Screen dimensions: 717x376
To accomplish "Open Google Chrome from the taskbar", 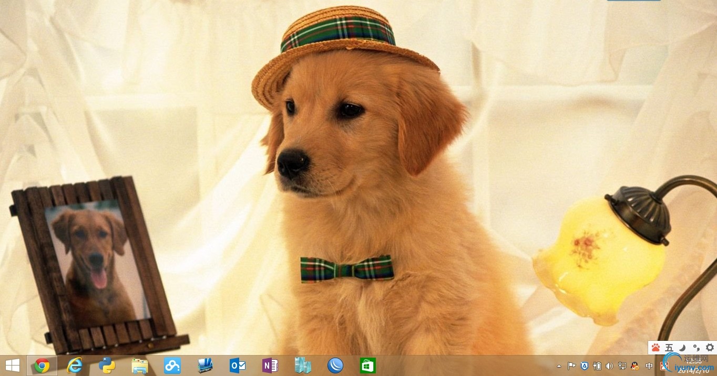I will (x=42, y=366).
